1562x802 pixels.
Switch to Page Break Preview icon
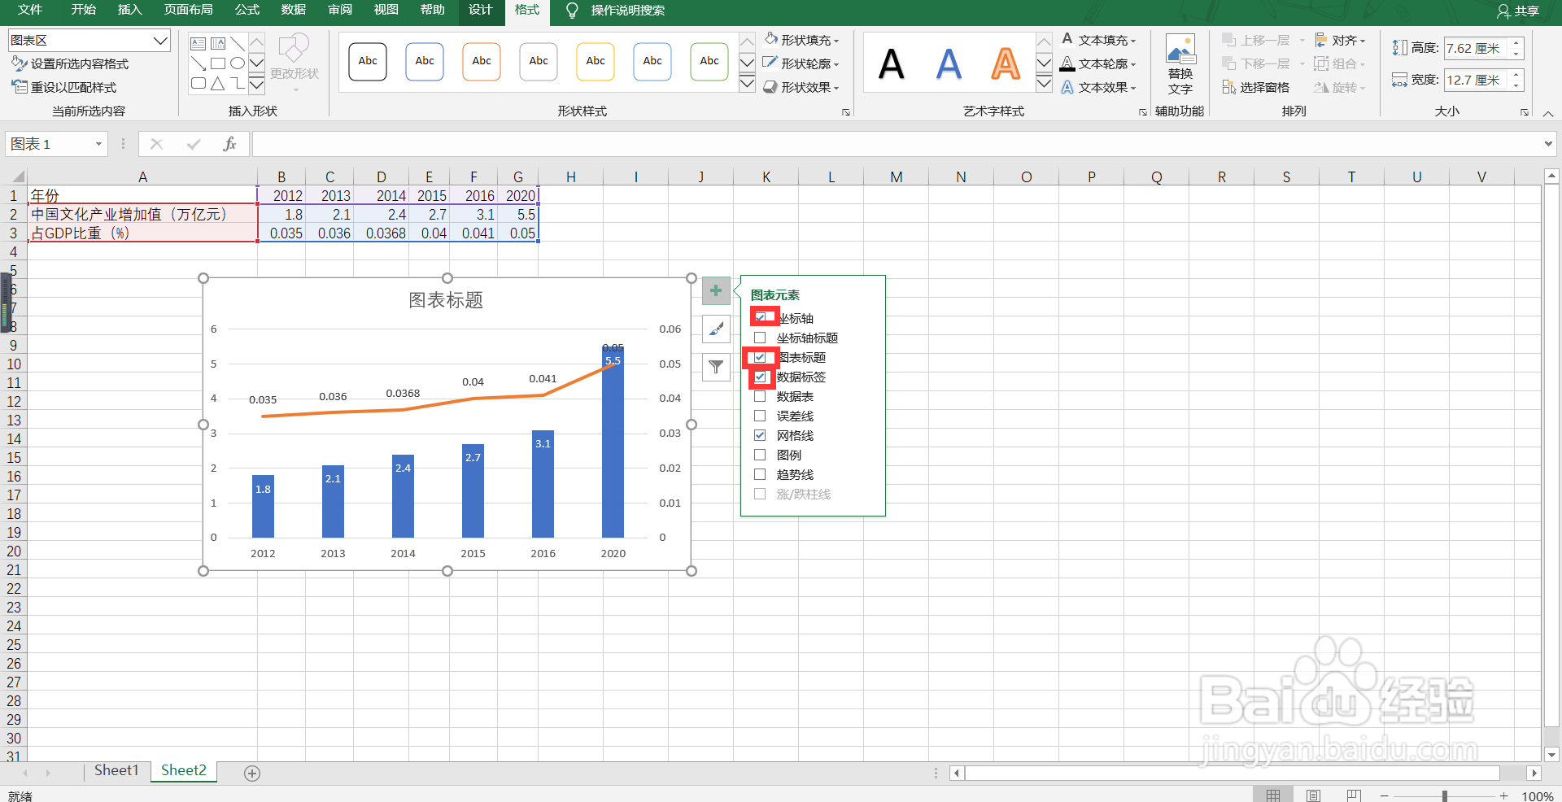click(x=1354, y=795)
